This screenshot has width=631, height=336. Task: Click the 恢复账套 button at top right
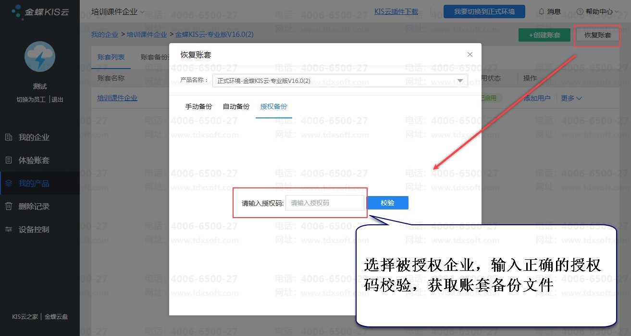pos(597,35)
